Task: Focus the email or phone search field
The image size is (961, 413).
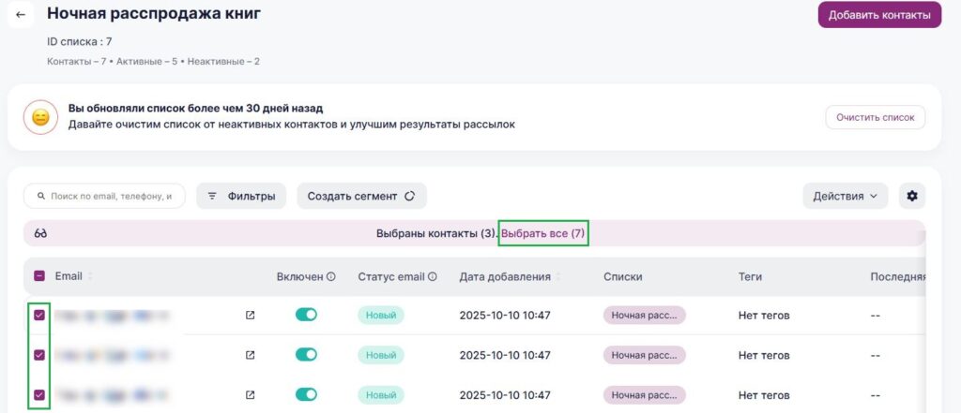Action: [109, 196]
